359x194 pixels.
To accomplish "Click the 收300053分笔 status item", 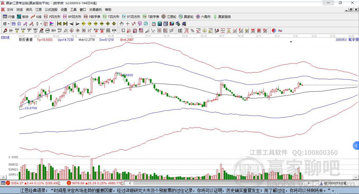I will (x=333, y=183).
